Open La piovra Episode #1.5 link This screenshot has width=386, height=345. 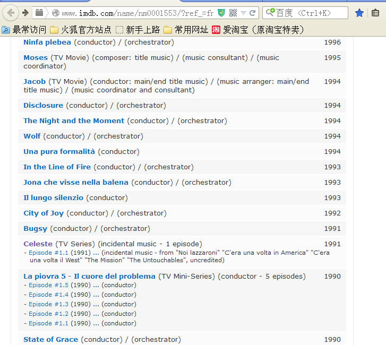48,285
